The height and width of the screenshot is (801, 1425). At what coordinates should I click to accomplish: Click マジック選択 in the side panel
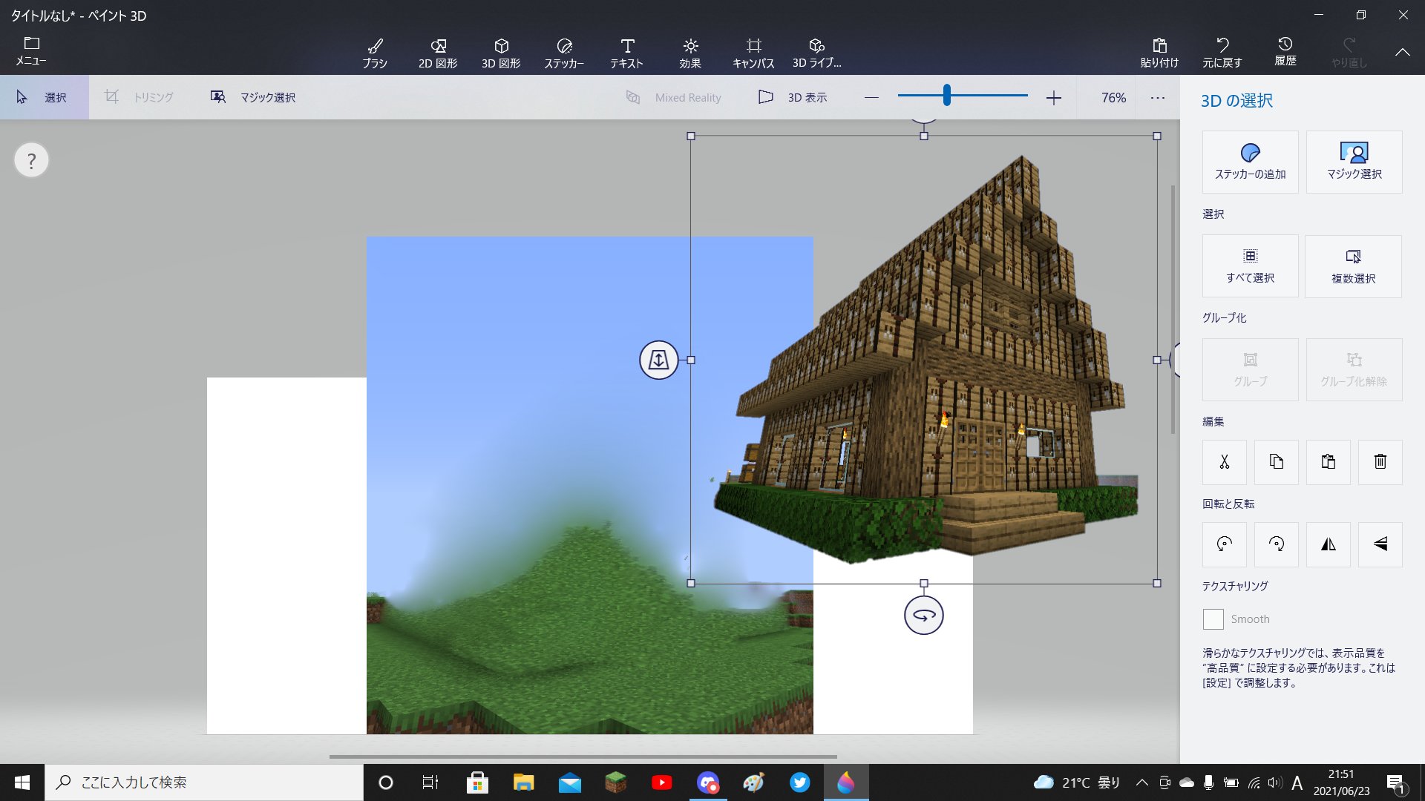tap(1354, 162)
